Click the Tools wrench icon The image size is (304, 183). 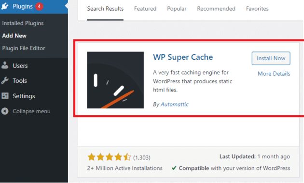pos(5,80)
